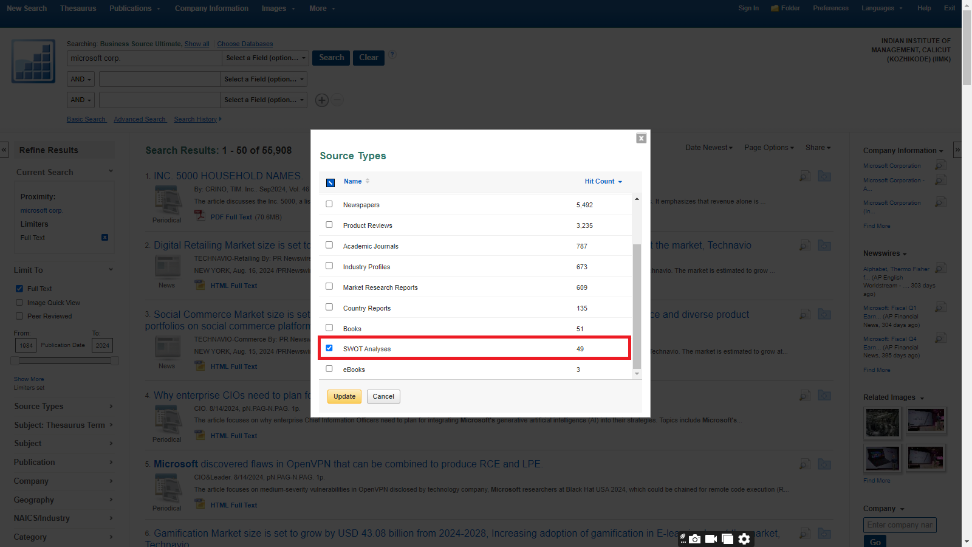This screenshot has width=972, height=547.
Task: Tick the Market Research Reports checkbox
Action: pyautogui.click(x=329, y=287)
